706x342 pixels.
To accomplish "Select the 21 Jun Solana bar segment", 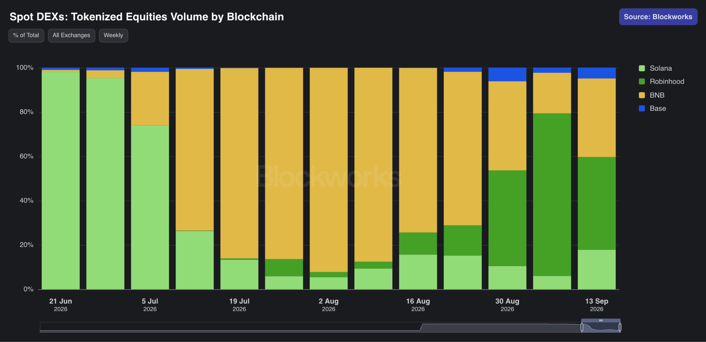I will [61, 180].
